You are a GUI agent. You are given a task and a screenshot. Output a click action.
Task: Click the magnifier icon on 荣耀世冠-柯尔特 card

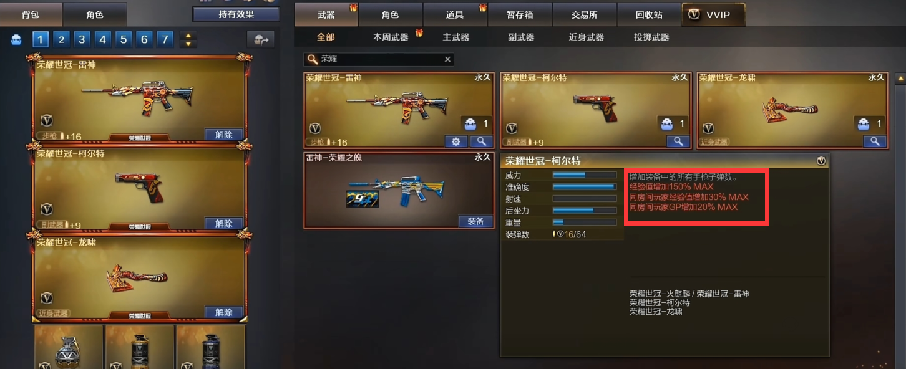pyautogui.click(x=677, y=141)
